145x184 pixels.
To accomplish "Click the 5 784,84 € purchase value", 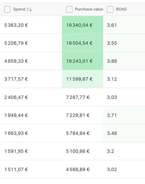I will [x=78, y=133].
